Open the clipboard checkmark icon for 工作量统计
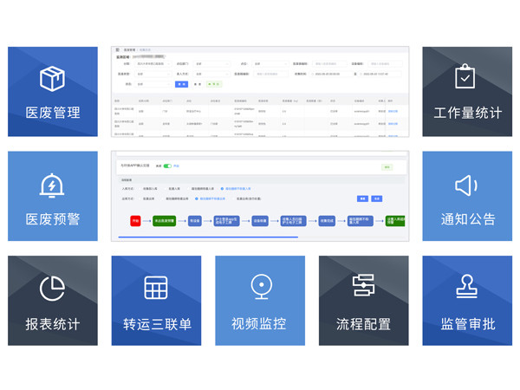The width and height of the screenshot is (520, 390). click(466, 77)
